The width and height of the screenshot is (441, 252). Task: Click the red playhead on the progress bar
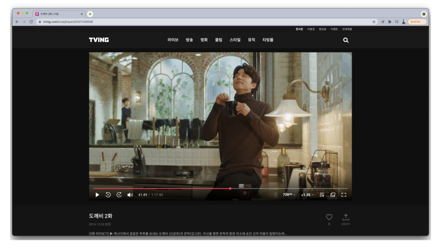pyautogui.click(x=230, y=188)
